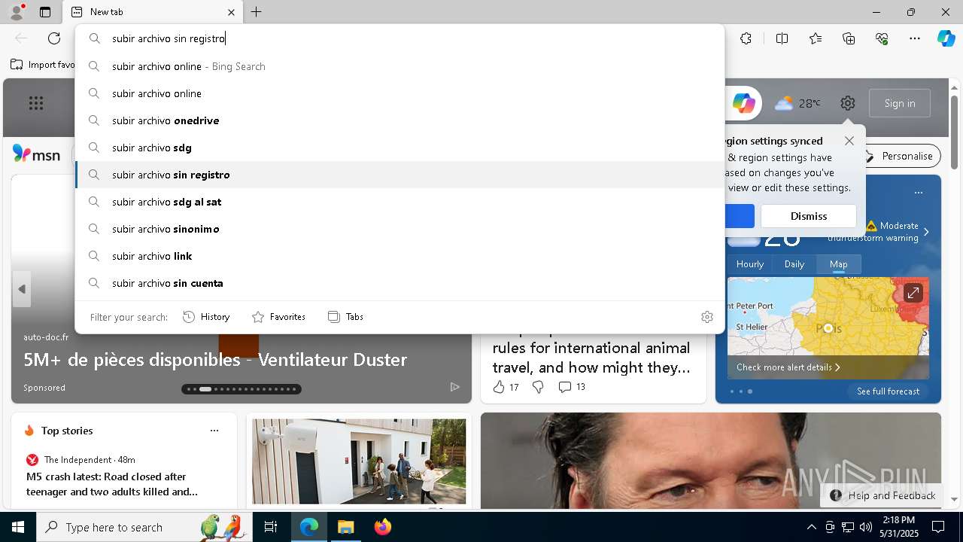Open Windows Start menu
Image resolution: width=963 pixels, height=542 pixels.
18,527
